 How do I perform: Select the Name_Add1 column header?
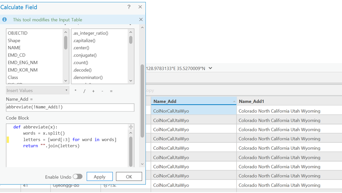coord(289,101)
